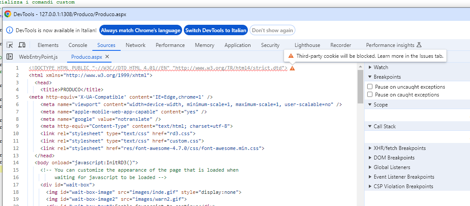Click the info icon in the language banner

tap(10, 30)
